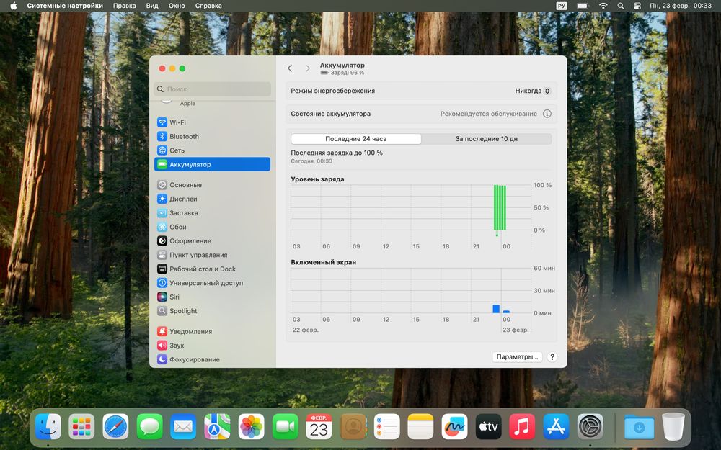The width and height of the screenshot is (721, 450).
Task: Launch Safari from the Dock
Action: 115,426
